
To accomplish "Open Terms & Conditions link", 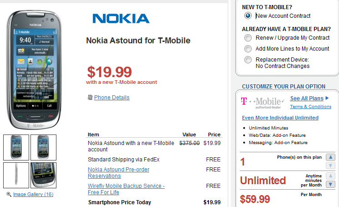I will point(310,107).
